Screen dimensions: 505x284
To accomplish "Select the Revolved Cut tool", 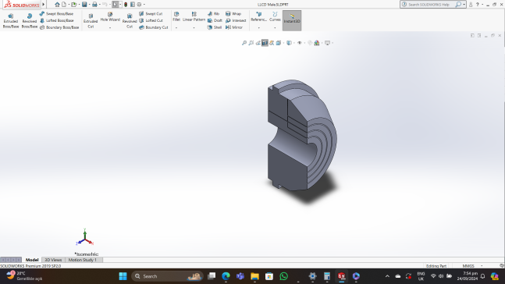I will (x=130, y=21).
